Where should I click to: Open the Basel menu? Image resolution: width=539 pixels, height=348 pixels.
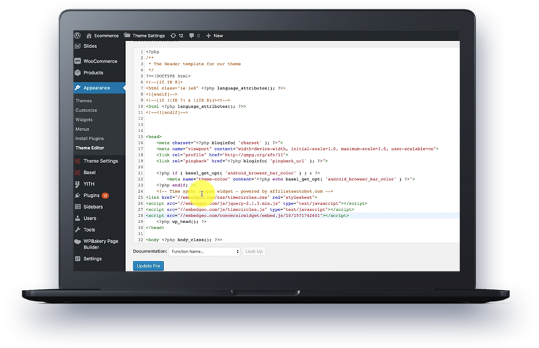click(x=89, y=172)
